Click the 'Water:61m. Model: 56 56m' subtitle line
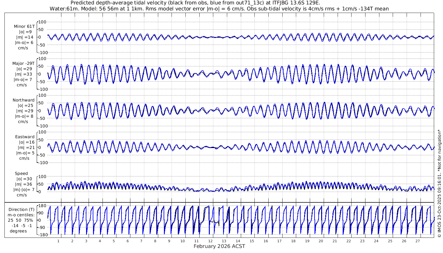The image size is (443, 253). 219,9
